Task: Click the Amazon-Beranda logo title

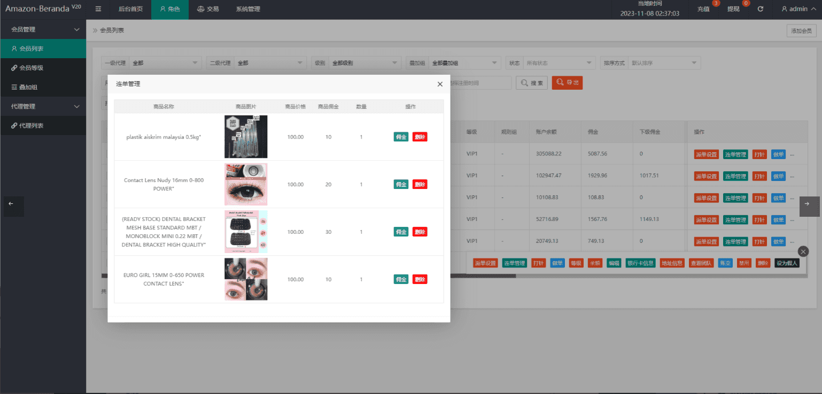Action: pos(43,9)
